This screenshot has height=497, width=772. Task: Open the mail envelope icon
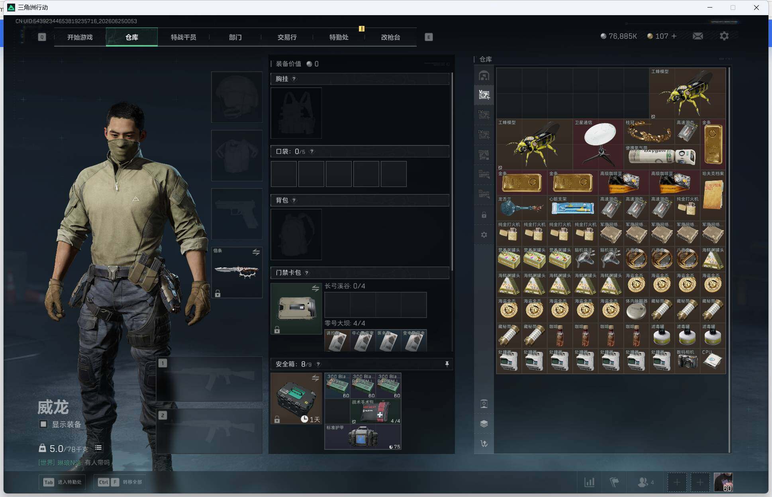tap(698, 36)
